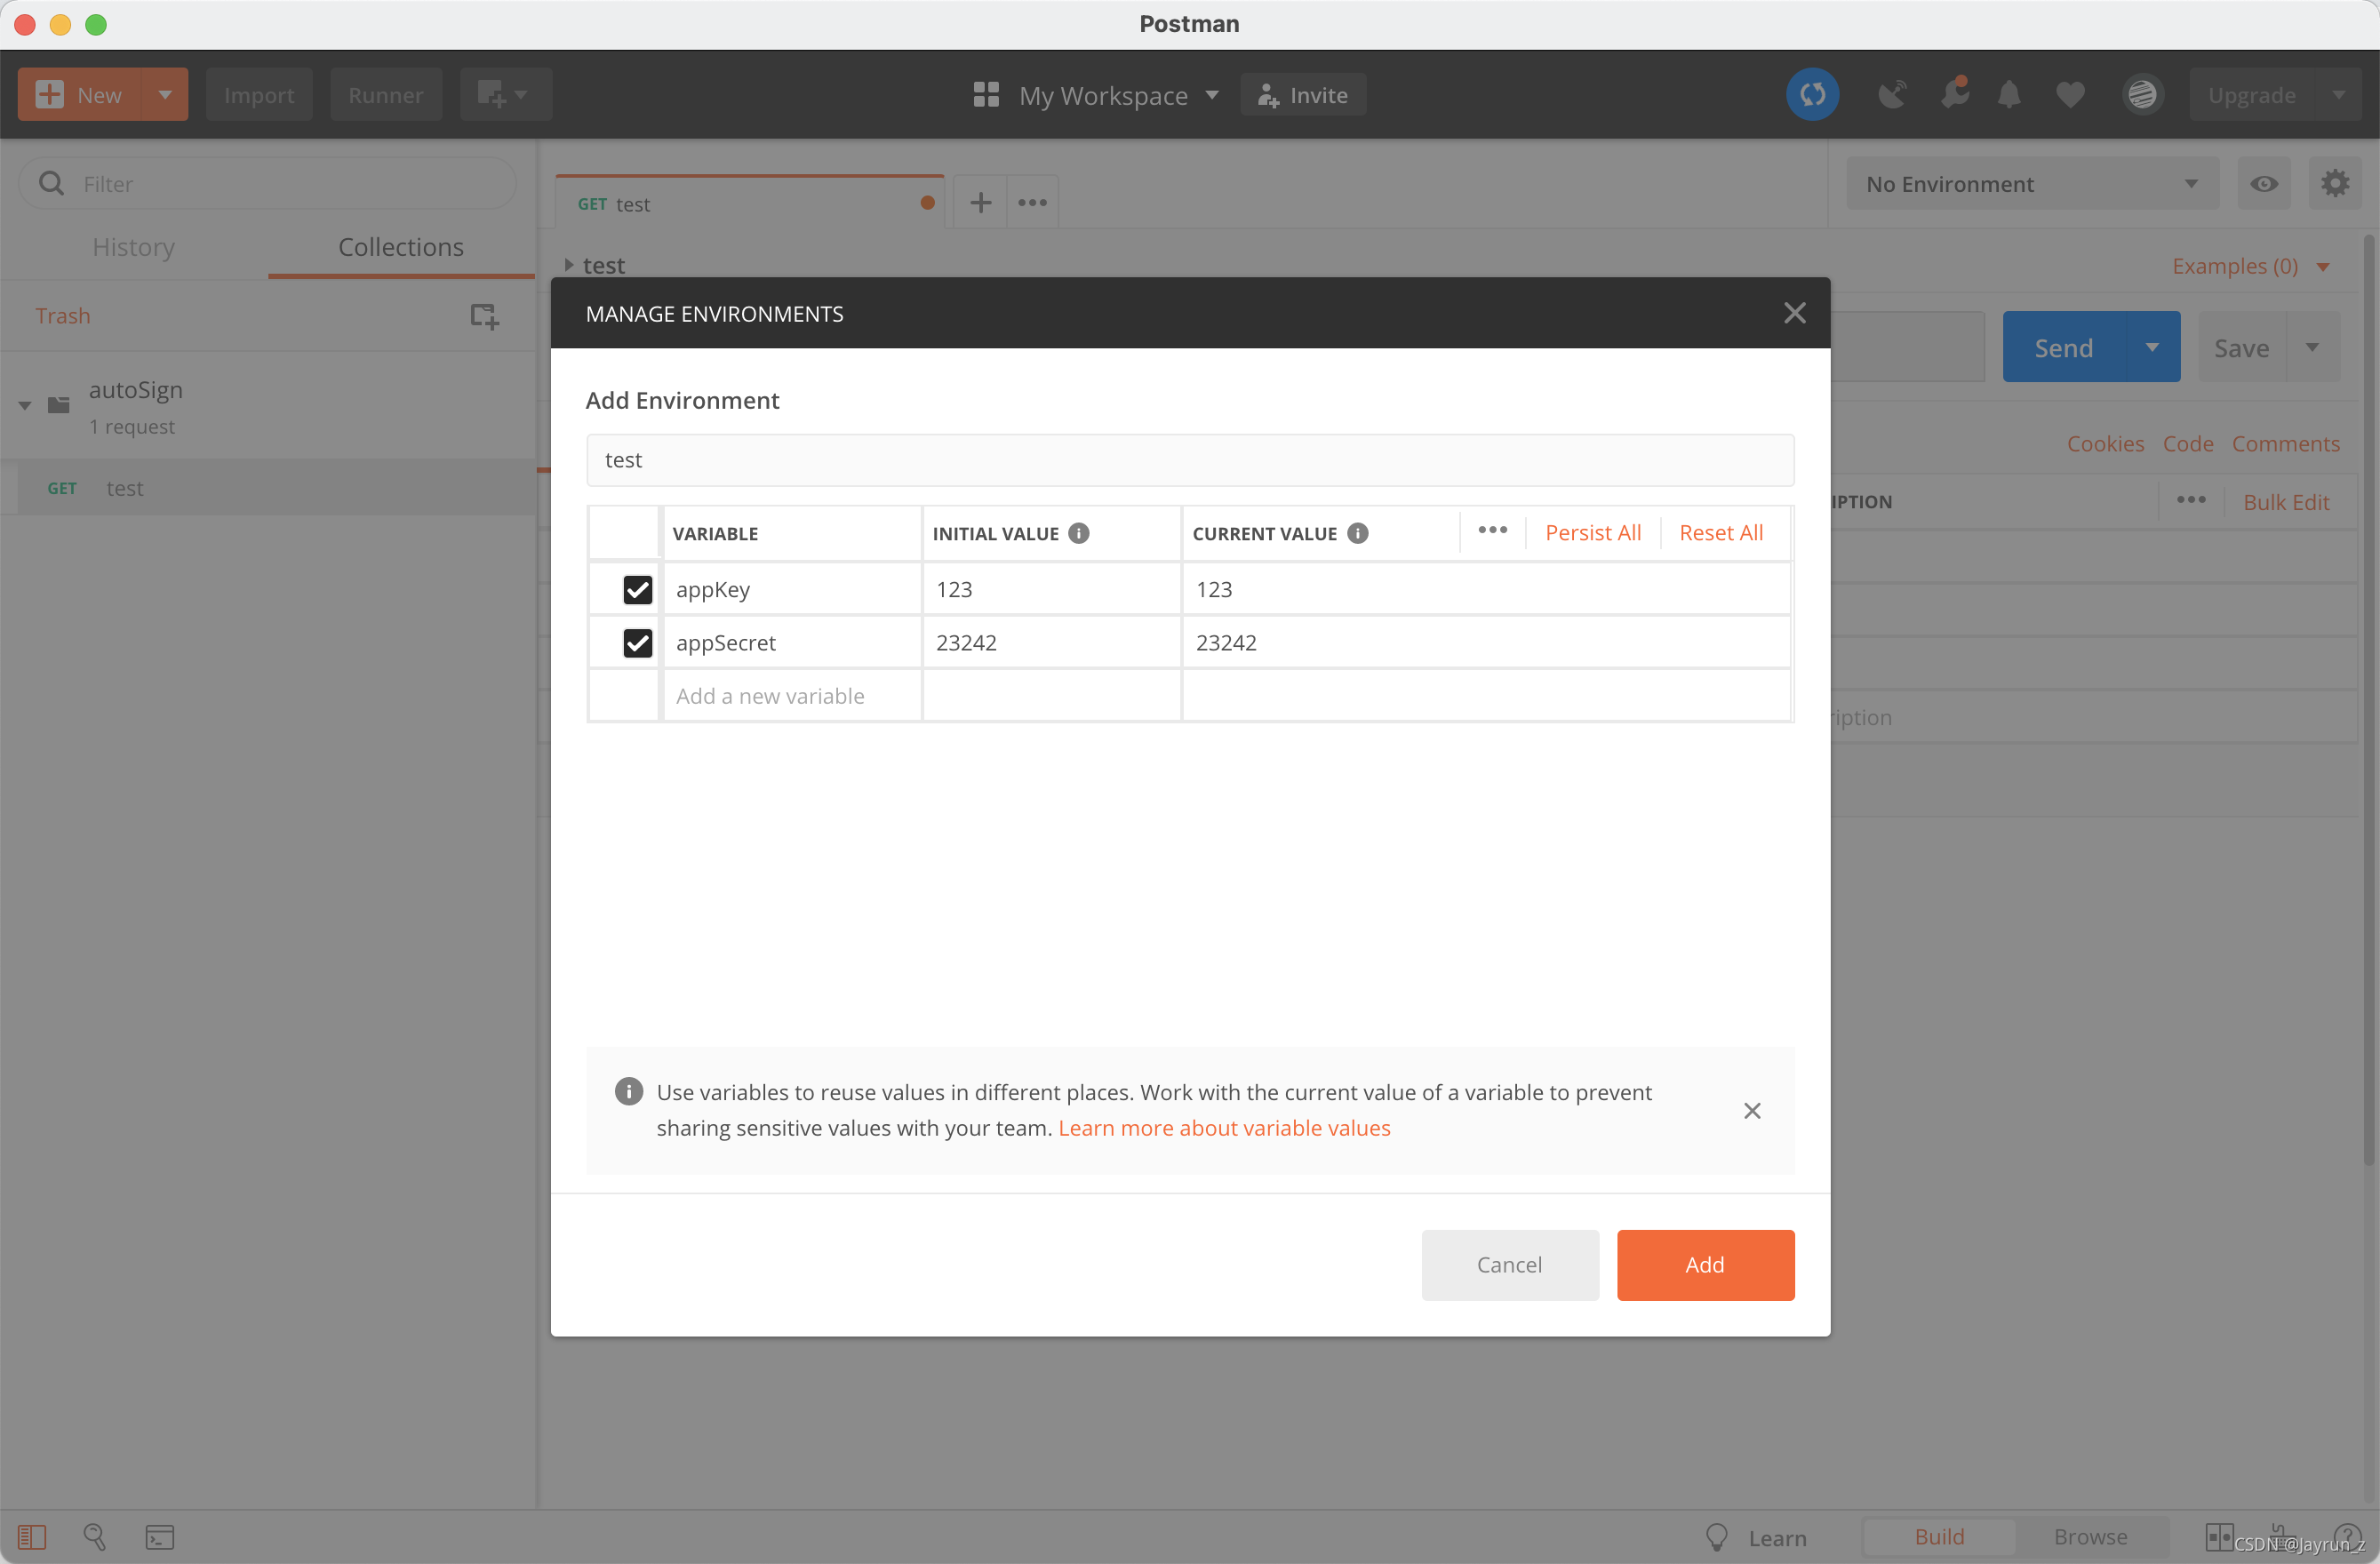Switch to the History tab
Image resolution: width=2380 pixels, height=1564 pixels.
pyautogui.click(x=133, y=247)
